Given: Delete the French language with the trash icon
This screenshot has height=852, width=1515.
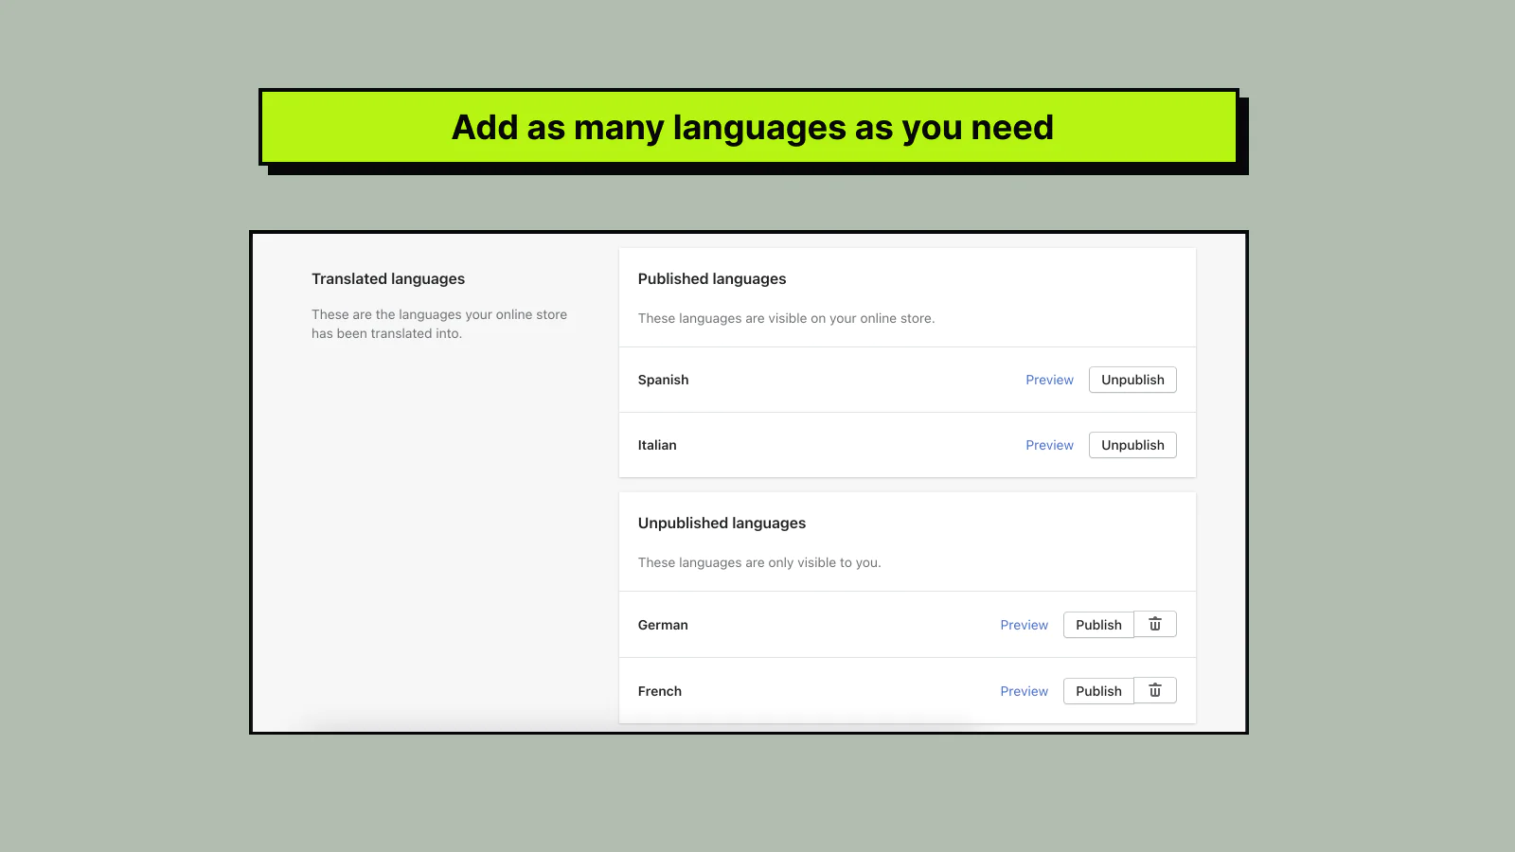Looking at the screenshot, I should [x=1155, y=691].
